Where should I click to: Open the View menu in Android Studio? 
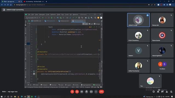(36, 14)
